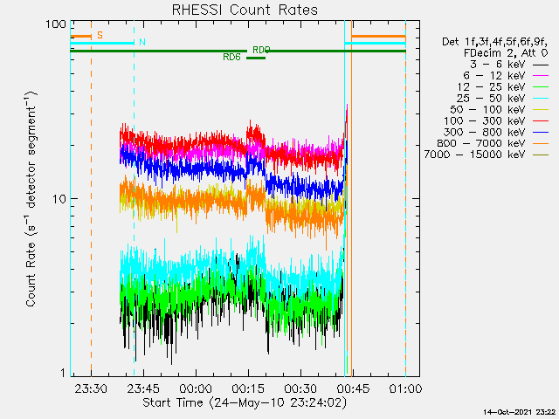Select the 23:45 time axis tick label
The width and height of the screenshot is (559, 419).
click(x=143, y=388)
